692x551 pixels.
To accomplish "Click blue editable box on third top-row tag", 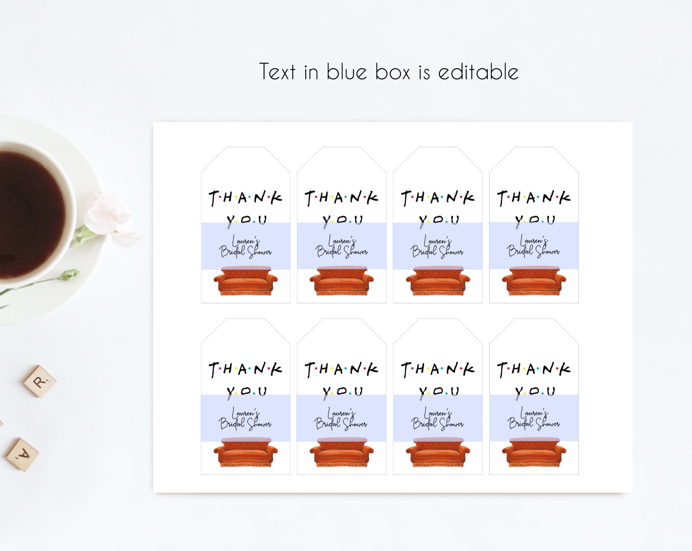I will [438, 246].
